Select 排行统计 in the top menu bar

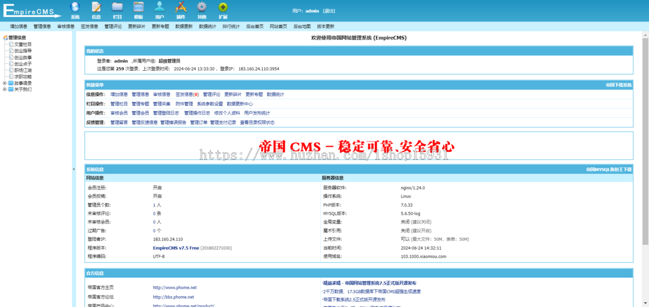[231, 26]
